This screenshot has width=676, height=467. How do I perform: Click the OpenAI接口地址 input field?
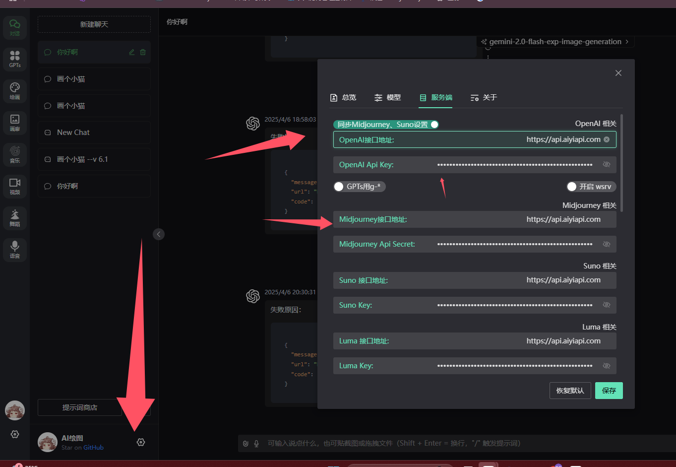(x=475, y=139)
